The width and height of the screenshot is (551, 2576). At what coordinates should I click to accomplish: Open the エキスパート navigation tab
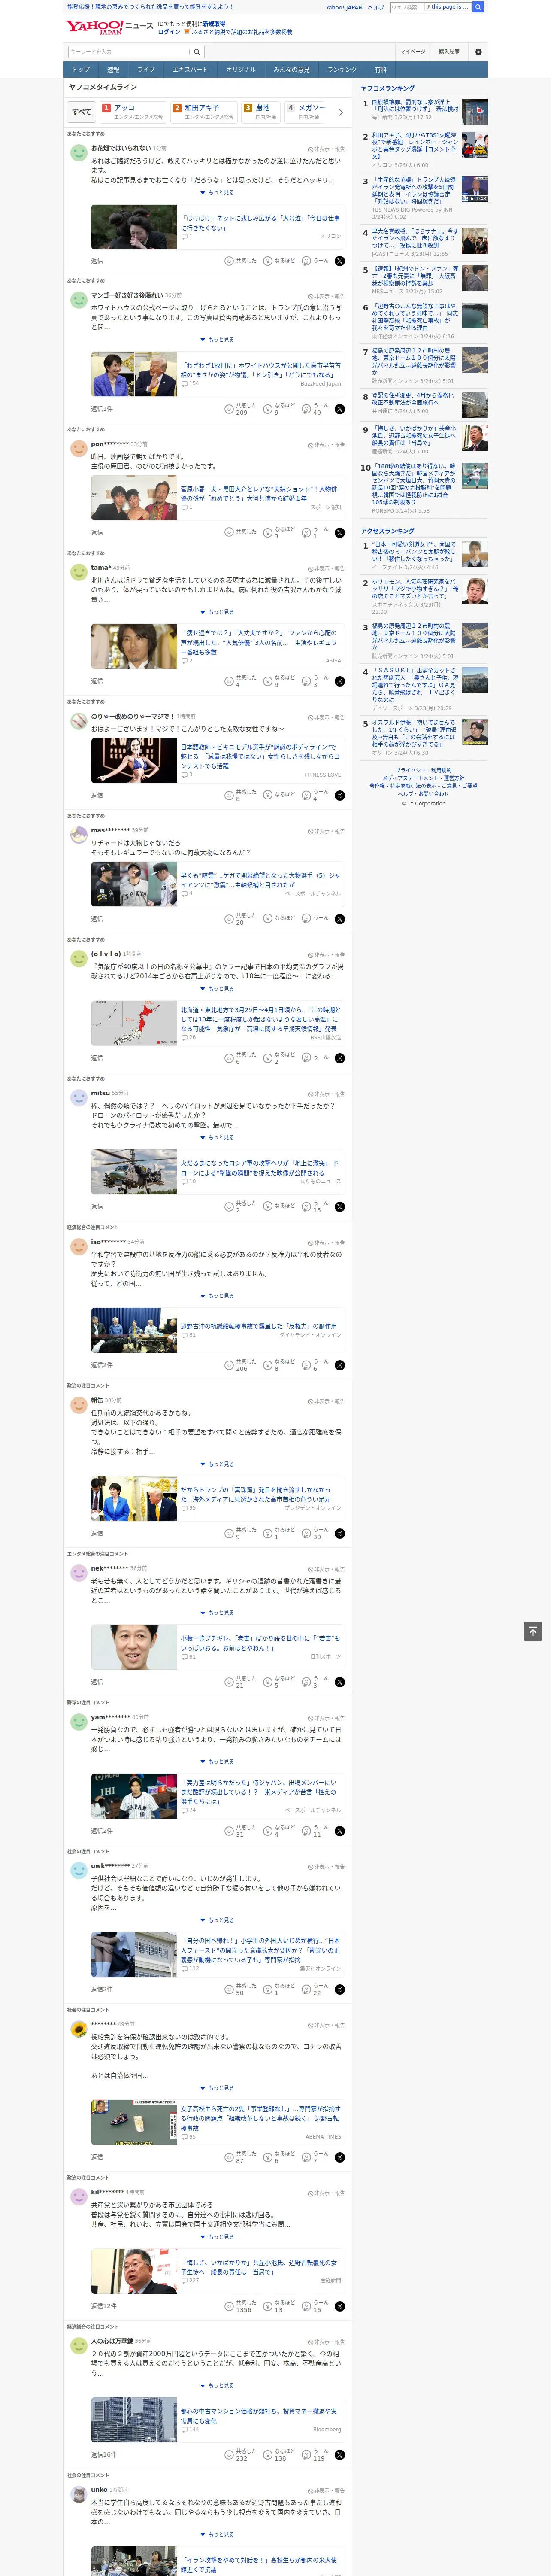click(190, 70)
